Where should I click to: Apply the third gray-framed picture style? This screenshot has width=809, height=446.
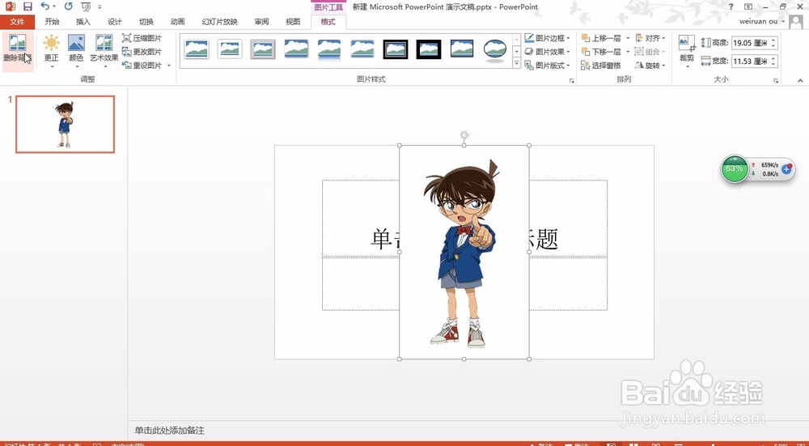[263, 49]
